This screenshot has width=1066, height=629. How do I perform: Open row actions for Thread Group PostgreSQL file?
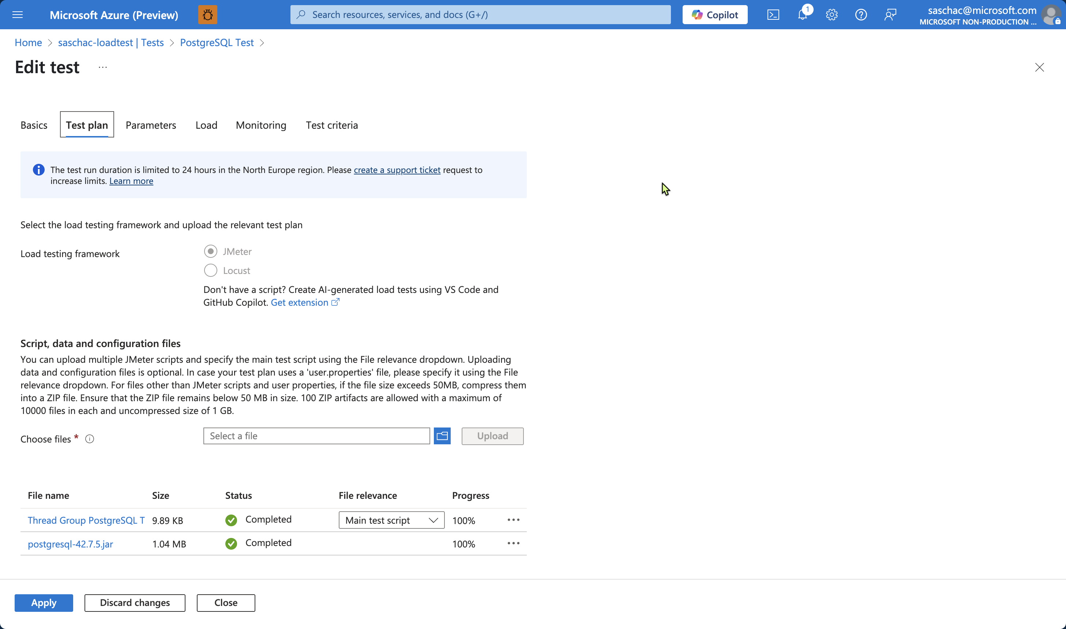(x=513, y=520)
